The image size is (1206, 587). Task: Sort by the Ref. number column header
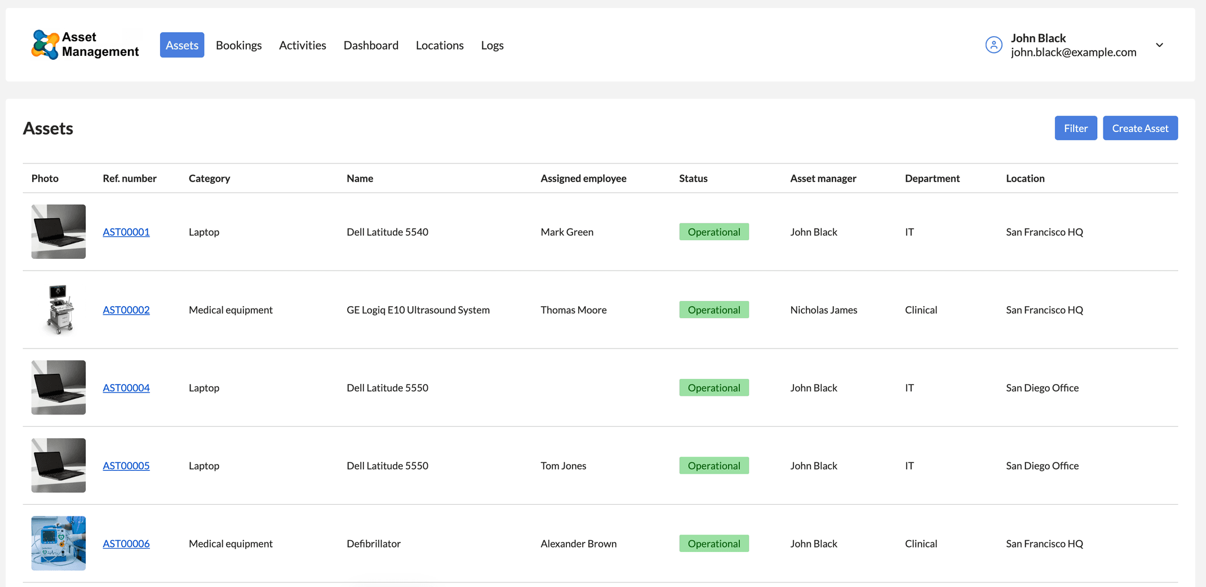130,178
